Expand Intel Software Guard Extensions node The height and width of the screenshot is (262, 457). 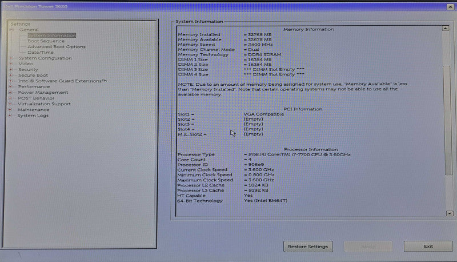pyautogui.click(x=10, y=81)
